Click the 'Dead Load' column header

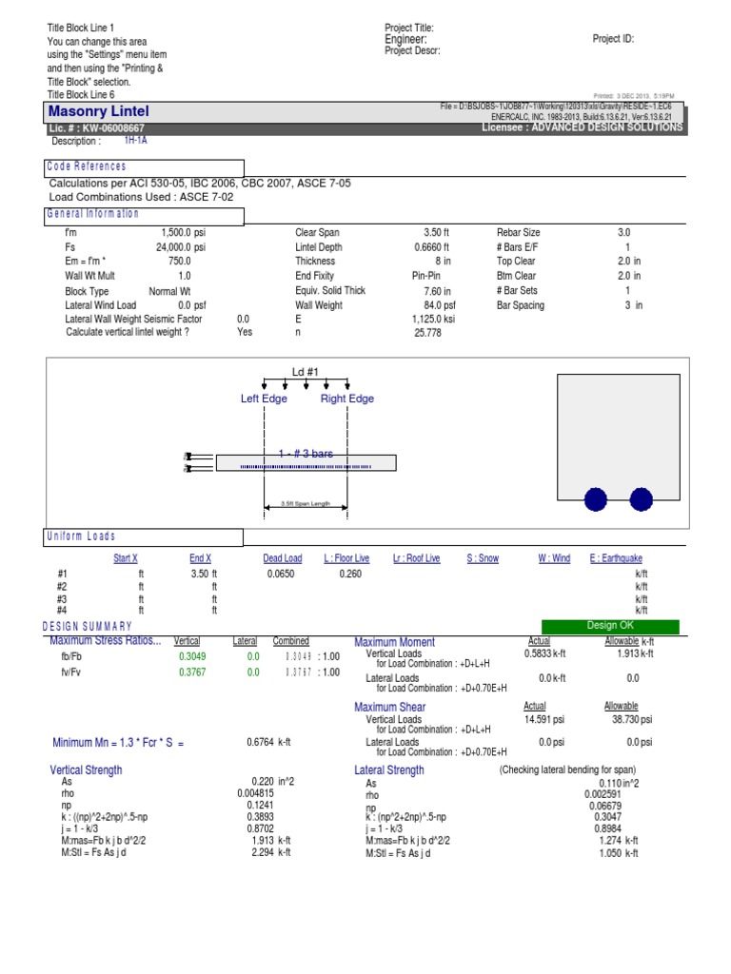[x=282, y=558]
